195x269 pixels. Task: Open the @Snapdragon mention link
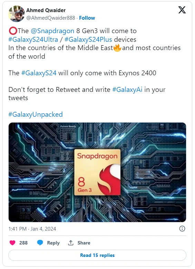(52, 31)
